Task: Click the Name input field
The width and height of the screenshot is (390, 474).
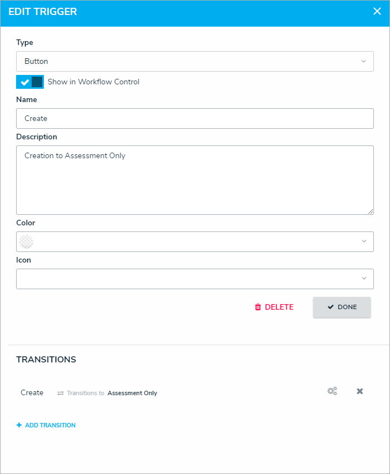Action: point(194,118)
